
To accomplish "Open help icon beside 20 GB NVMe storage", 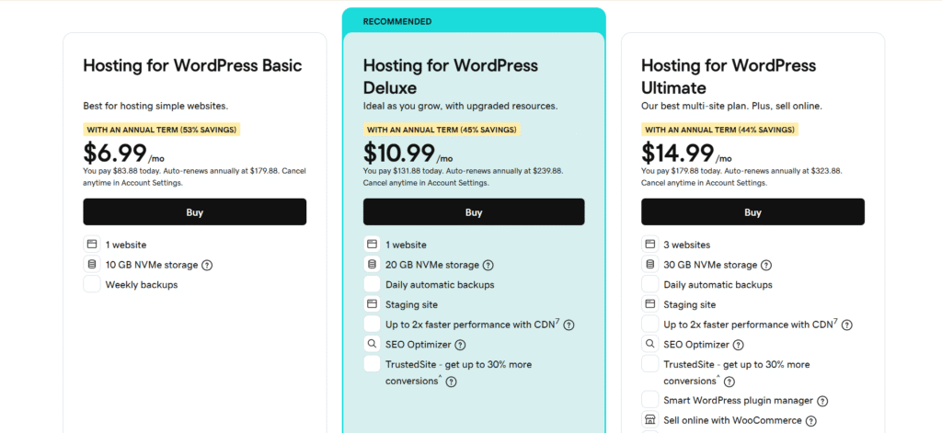I will (488, 266).
